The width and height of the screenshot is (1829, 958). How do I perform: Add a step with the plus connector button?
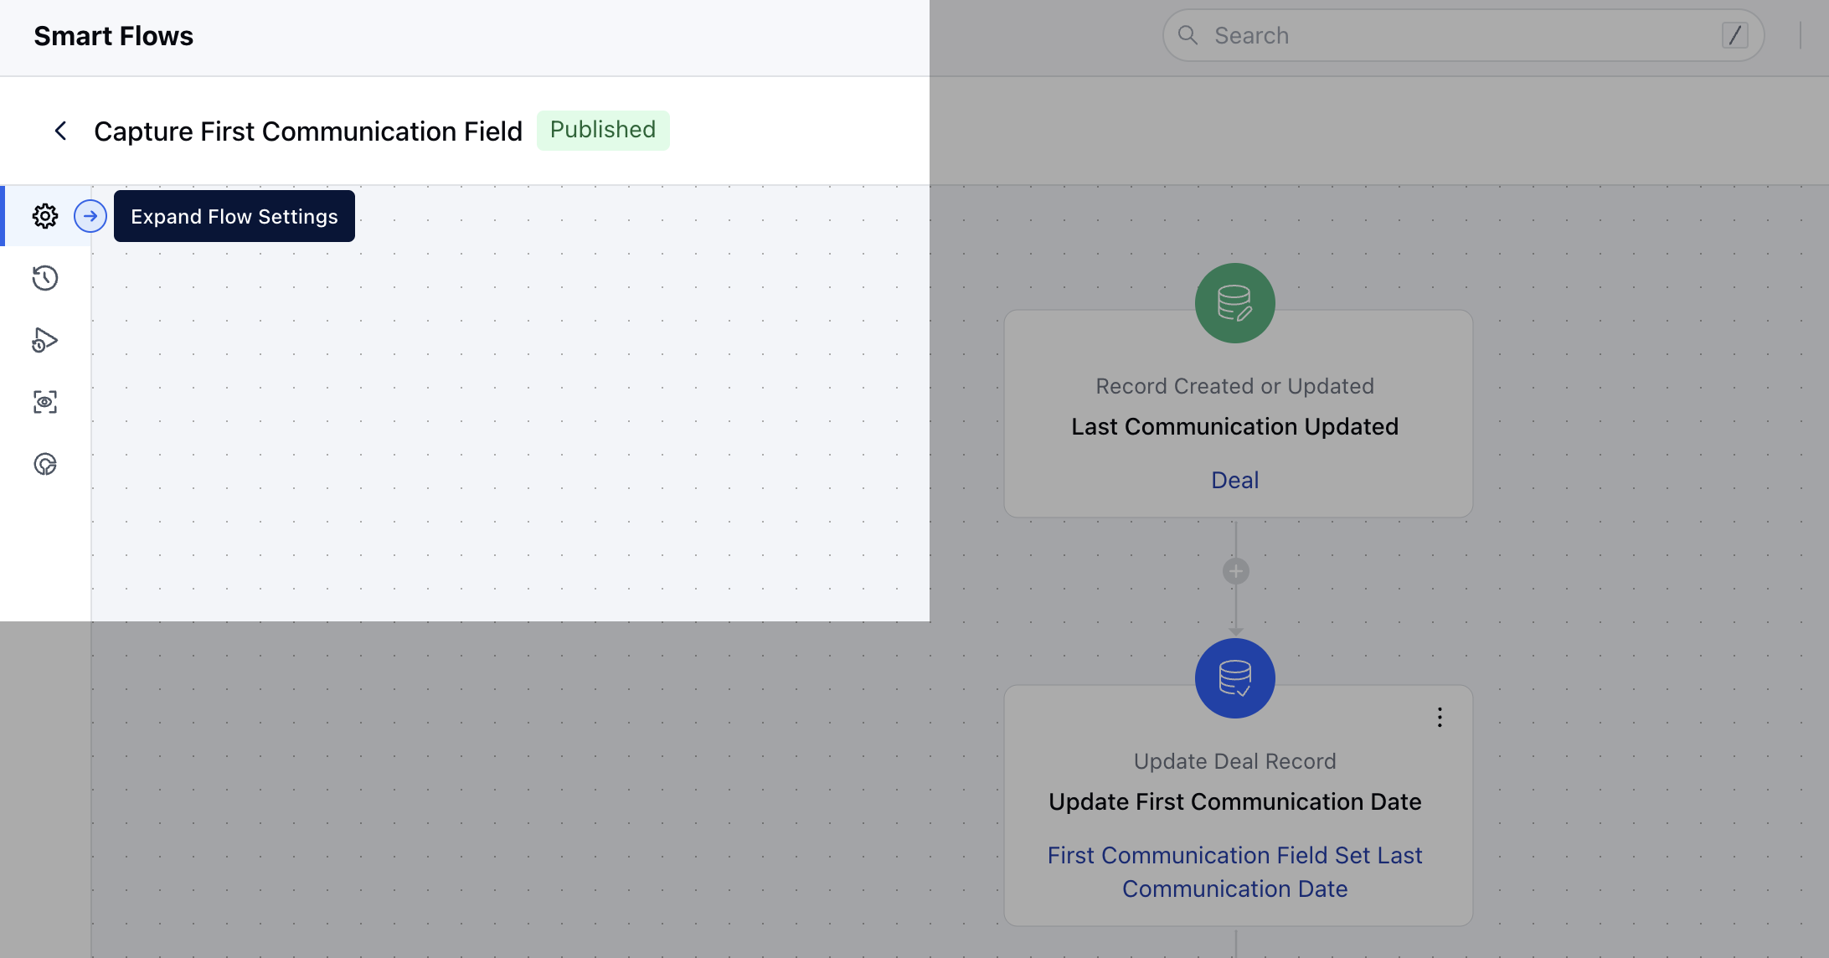click(x=1234, y=570)
